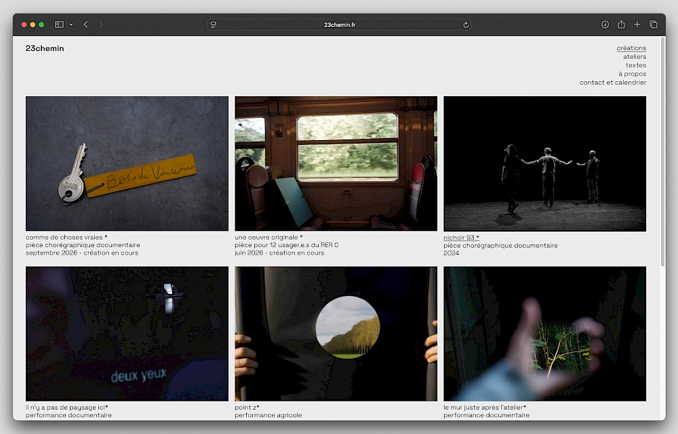Toggle the Safari sidebar
The width and height of the screenshot is (678, 434).
point(59,24)
